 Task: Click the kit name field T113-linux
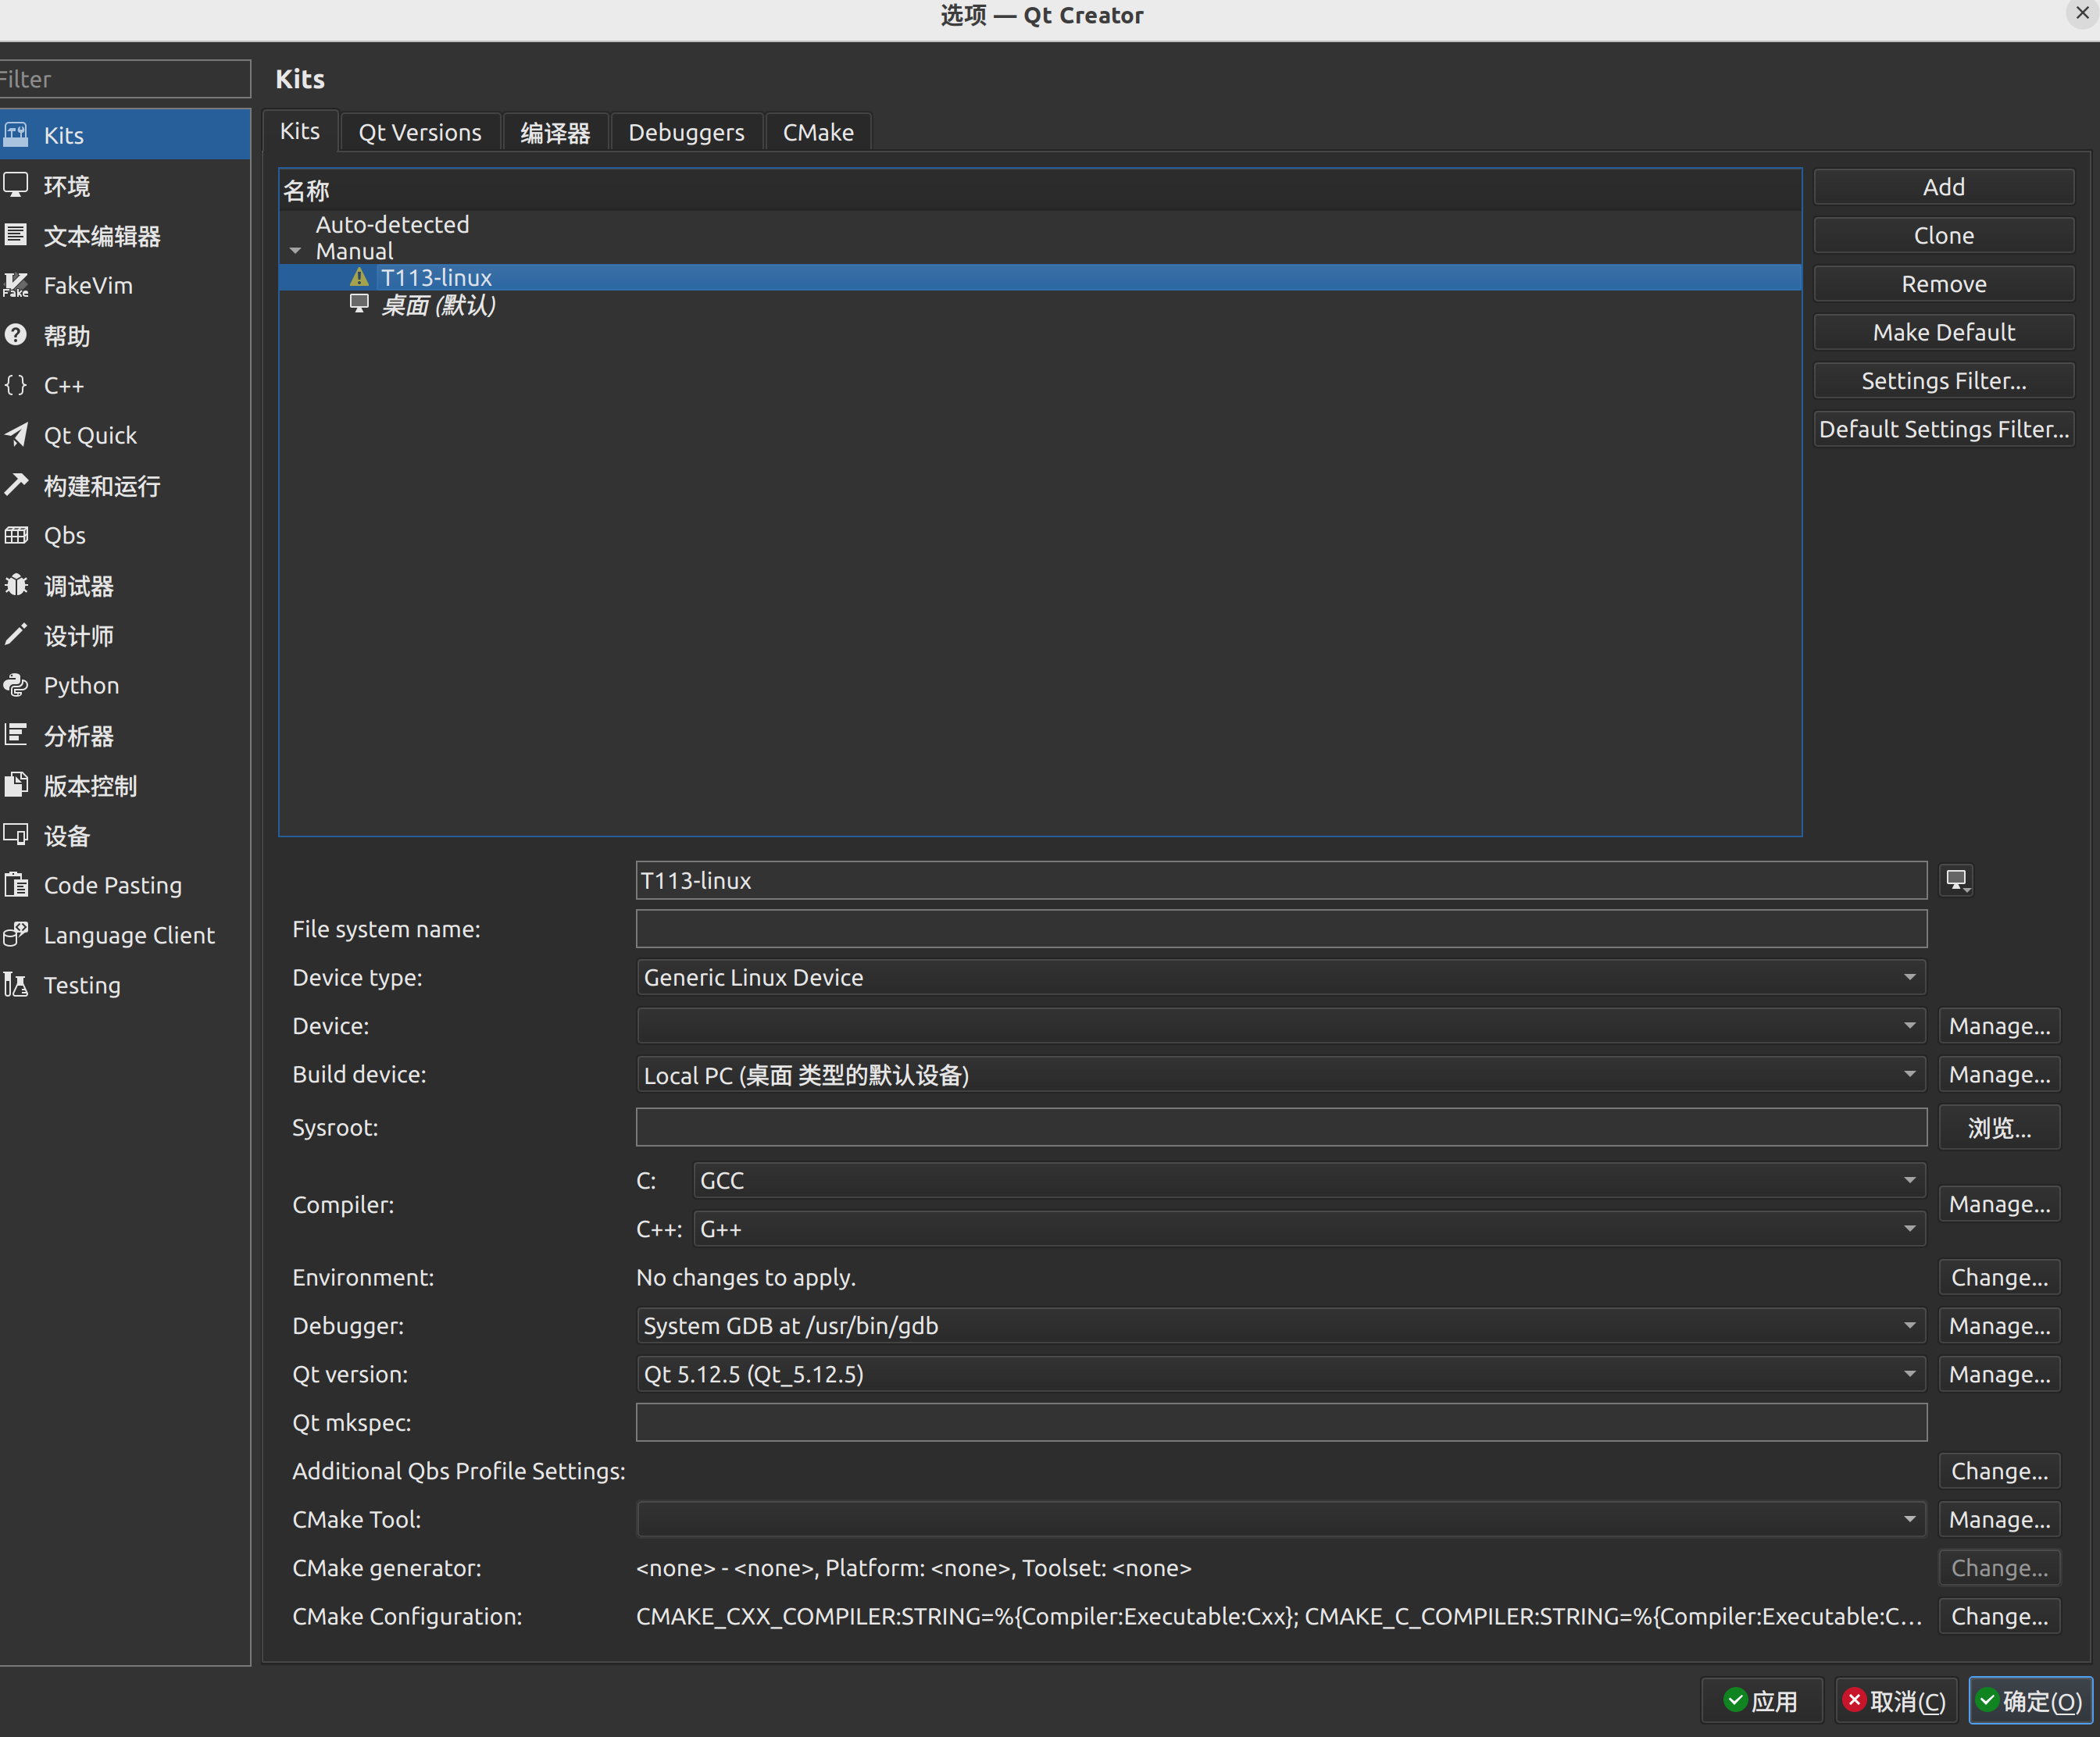click(1281, 880)
